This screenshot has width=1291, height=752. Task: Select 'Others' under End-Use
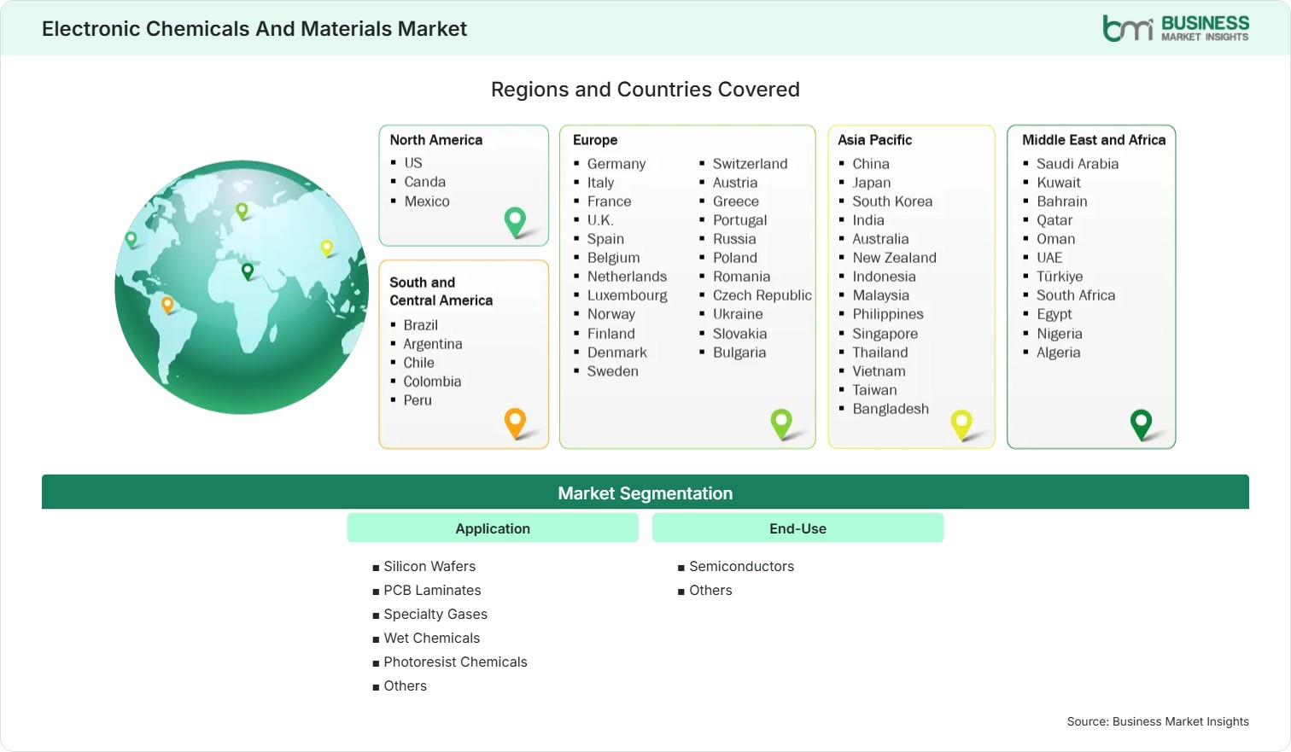[x=710, y=590]
